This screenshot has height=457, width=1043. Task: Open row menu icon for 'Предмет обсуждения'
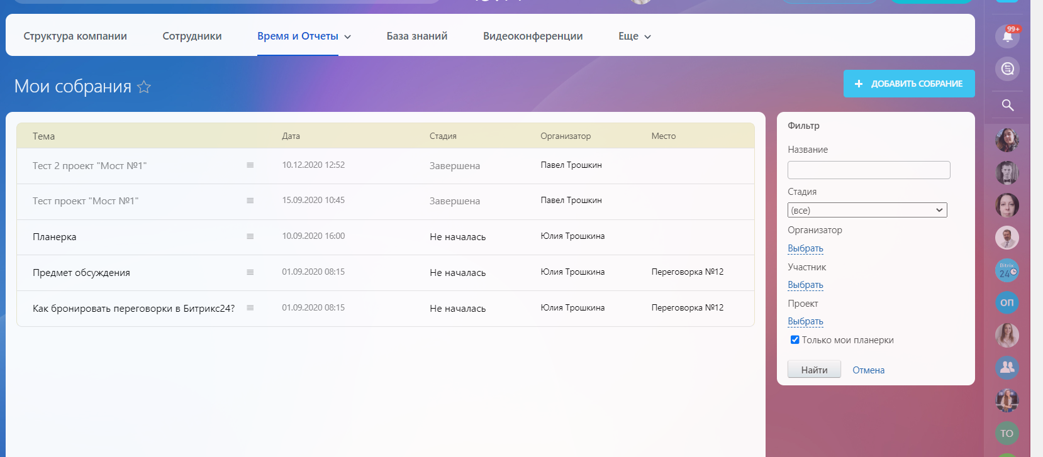pyautogui.click(x=250, y=272)
